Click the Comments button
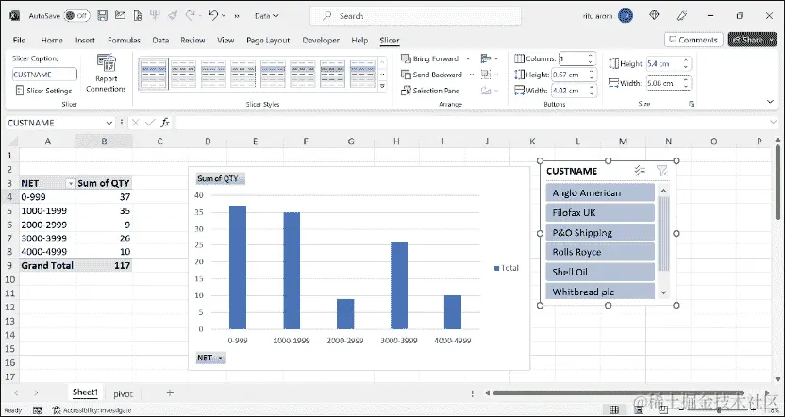 click(693, 40)
